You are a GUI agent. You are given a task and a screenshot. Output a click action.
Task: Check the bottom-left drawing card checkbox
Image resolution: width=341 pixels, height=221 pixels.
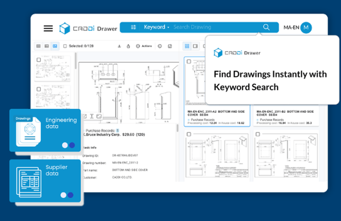click(x=189, y=134)
